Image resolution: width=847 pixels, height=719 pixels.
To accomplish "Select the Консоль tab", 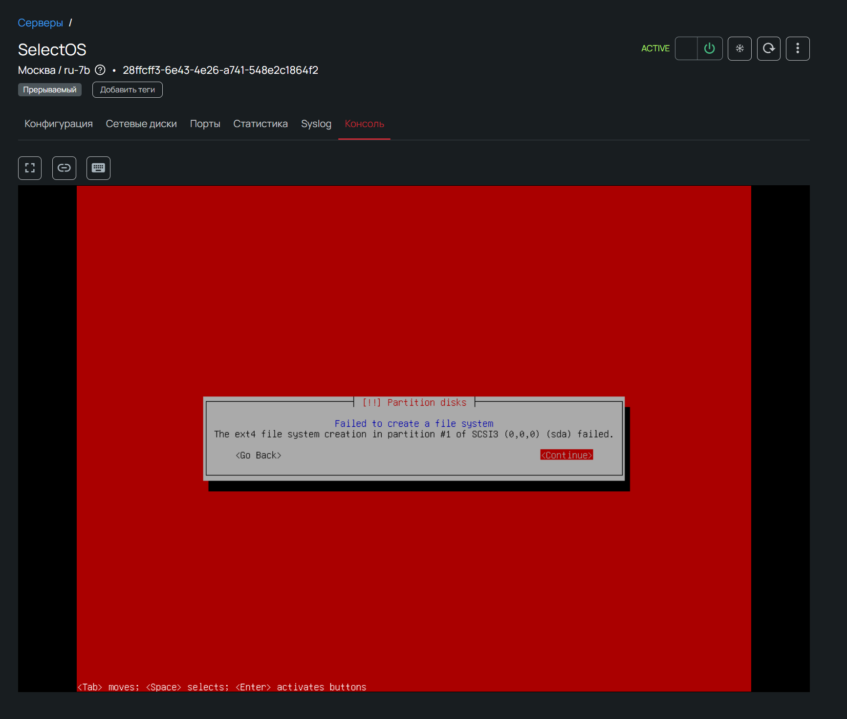I will point(364,124).
